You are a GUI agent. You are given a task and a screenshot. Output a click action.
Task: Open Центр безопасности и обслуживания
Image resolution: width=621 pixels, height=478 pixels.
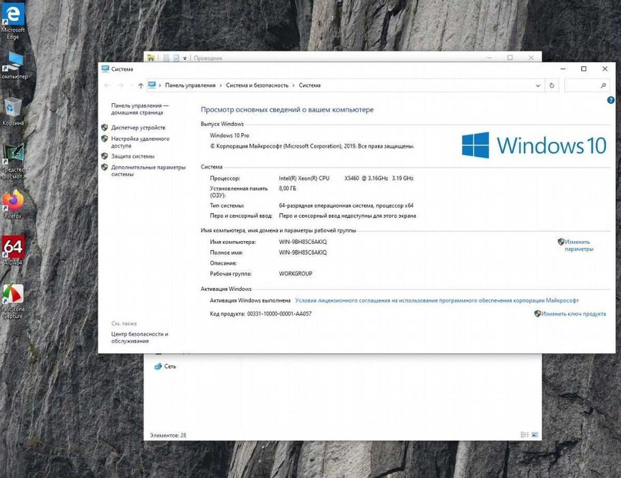click(x=139, y=337)
